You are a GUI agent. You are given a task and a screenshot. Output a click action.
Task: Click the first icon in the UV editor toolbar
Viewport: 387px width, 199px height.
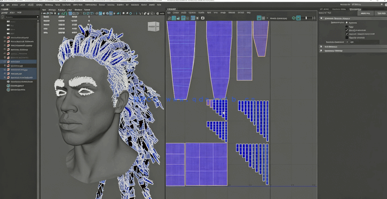[169, 18]
